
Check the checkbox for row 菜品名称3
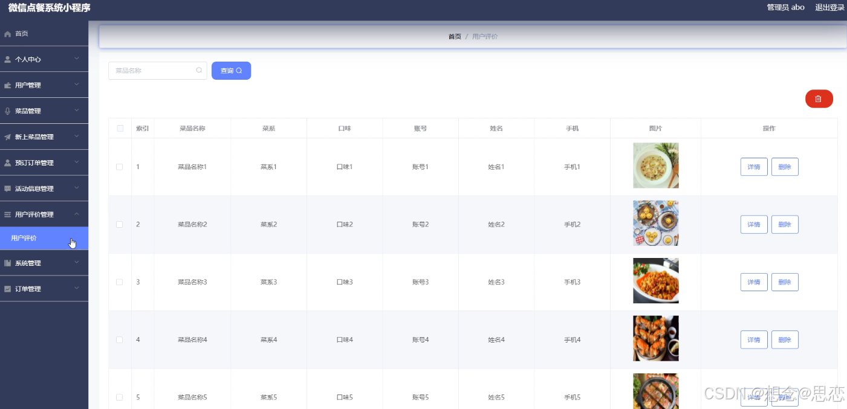coord(120,282)
